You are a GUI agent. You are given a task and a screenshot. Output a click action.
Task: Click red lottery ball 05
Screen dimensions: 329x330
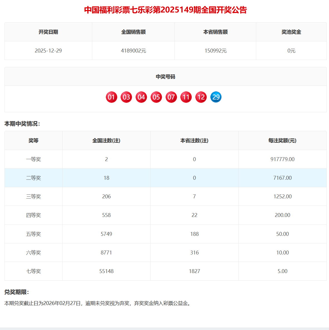[x=156, y=97]
